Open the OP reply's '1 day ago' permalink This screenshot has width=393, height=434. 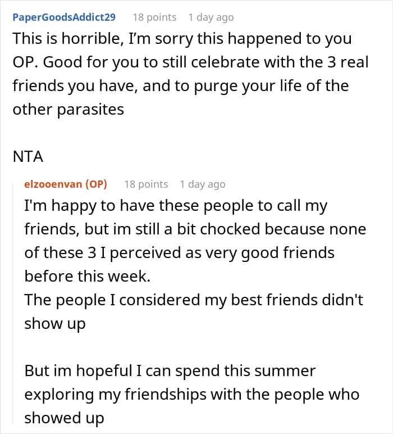pyautogui.click(x=203, y=184)
